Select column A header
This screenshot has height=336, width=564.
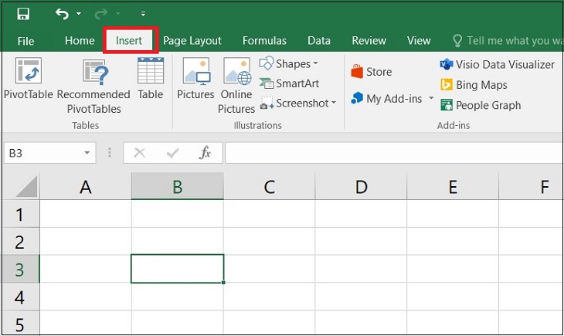(x=86, y=186)
